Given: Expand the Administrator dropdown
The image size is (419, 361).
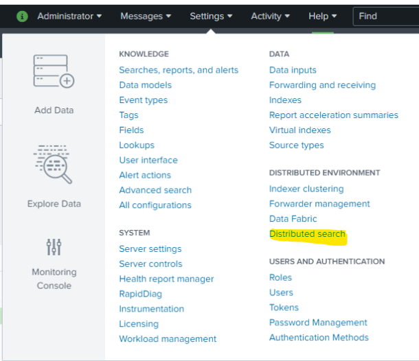Looking at the screenshot, I should tap(69, 16).
